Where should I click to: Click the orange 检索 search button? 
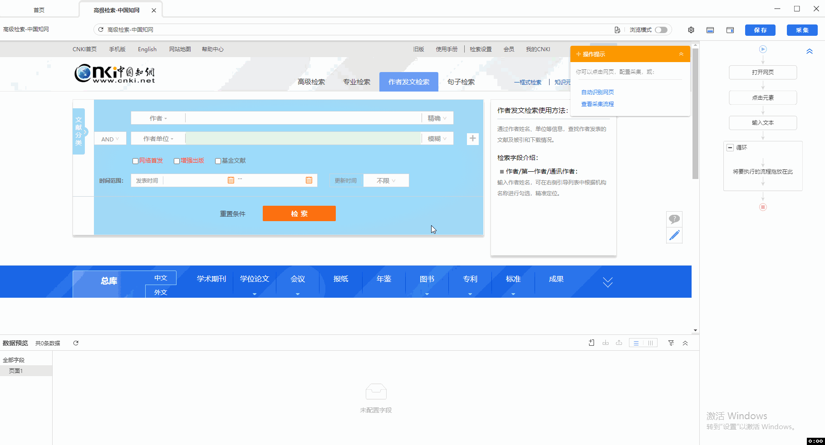pos(299,213)
